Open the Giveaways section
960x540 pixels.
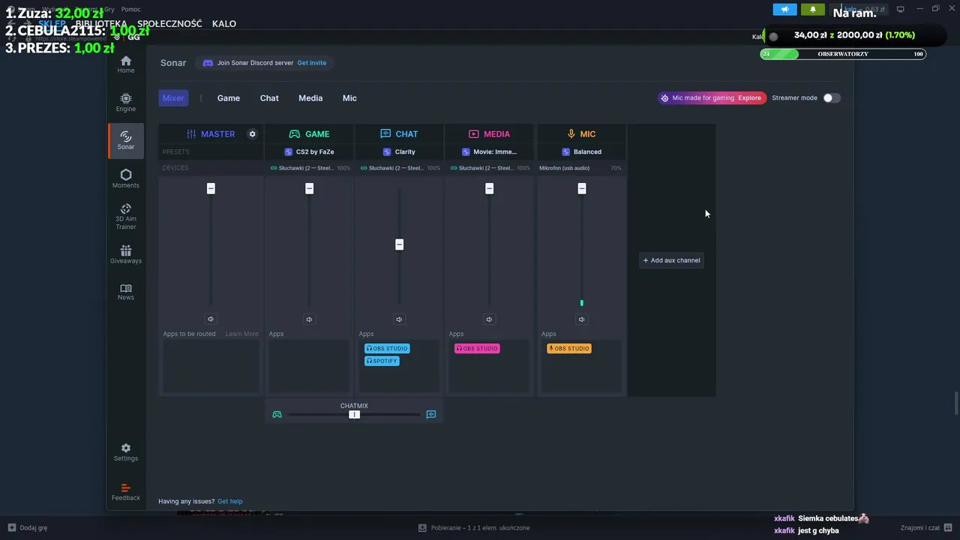(126, 255)
